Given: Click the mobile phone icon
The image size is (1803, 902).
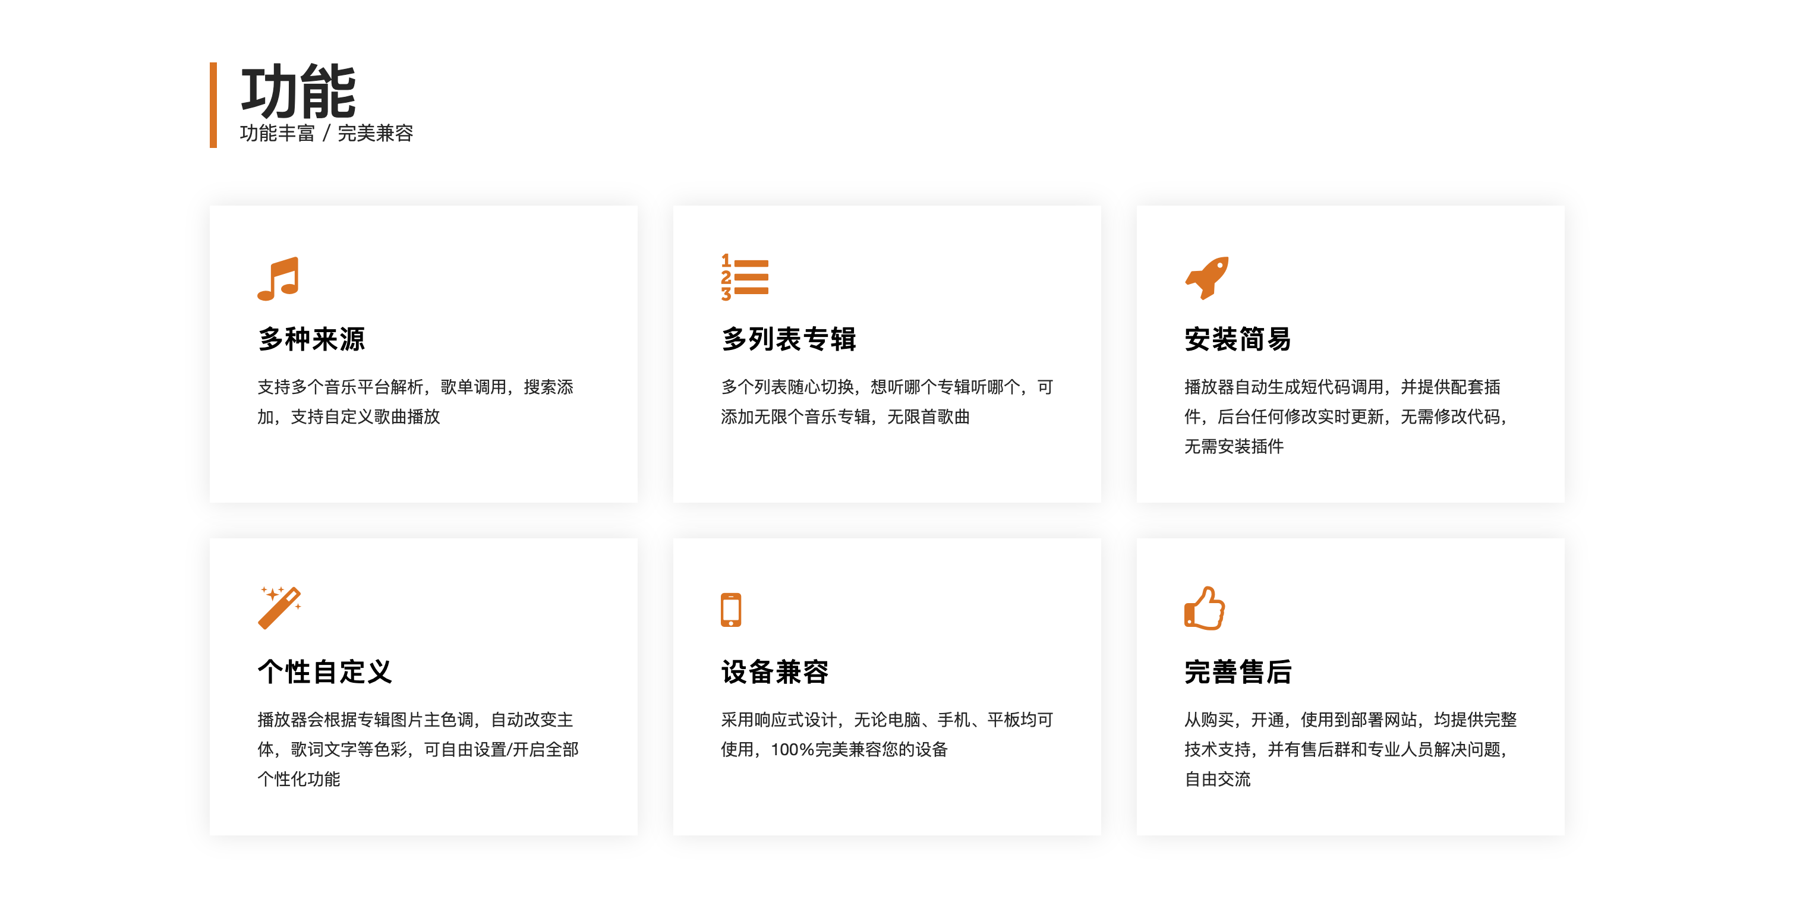Looking at the screenshot, I should 731,610.
